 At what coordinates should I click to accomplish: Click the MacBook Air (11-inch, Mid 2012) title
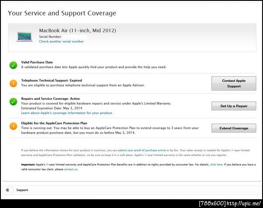78,31
